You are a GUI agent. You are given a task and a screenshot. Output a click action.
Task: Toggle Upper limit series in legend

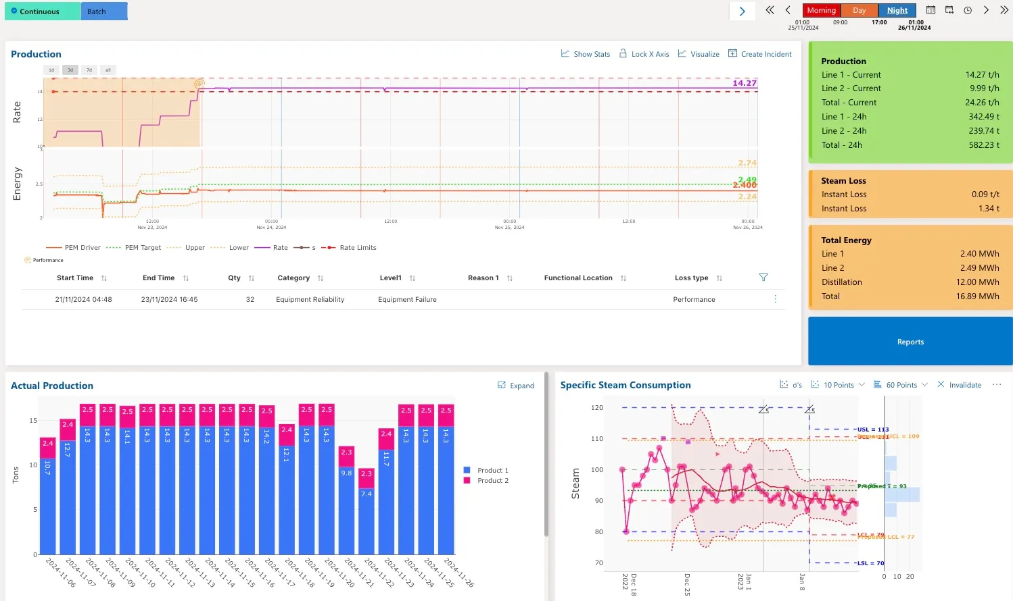[185, 248]
